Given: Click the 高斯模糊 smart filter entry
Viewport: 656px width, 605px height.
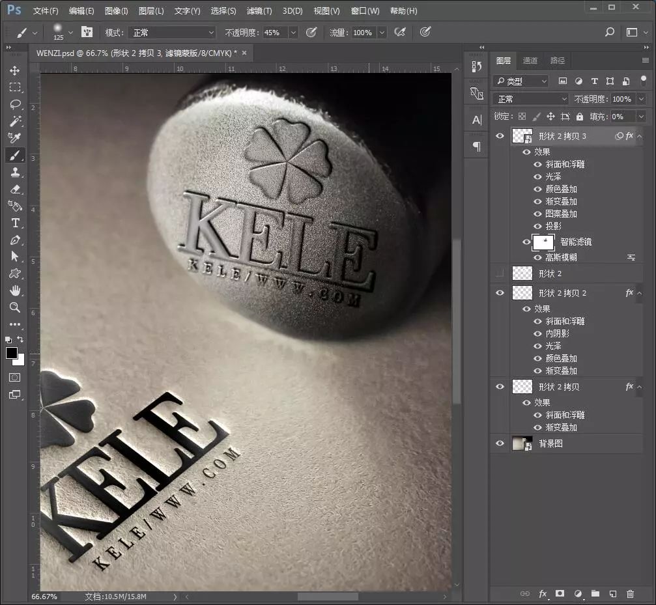Looking at the screenshot, I should coord(561,257).
